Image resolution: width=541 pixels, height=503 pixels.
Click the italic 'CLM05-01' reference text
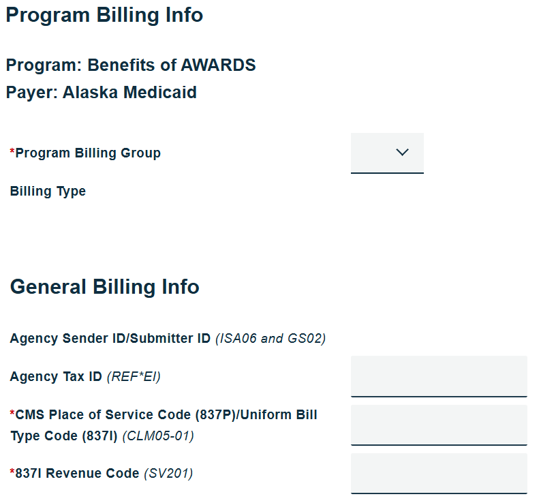click(x=158, y=436)
